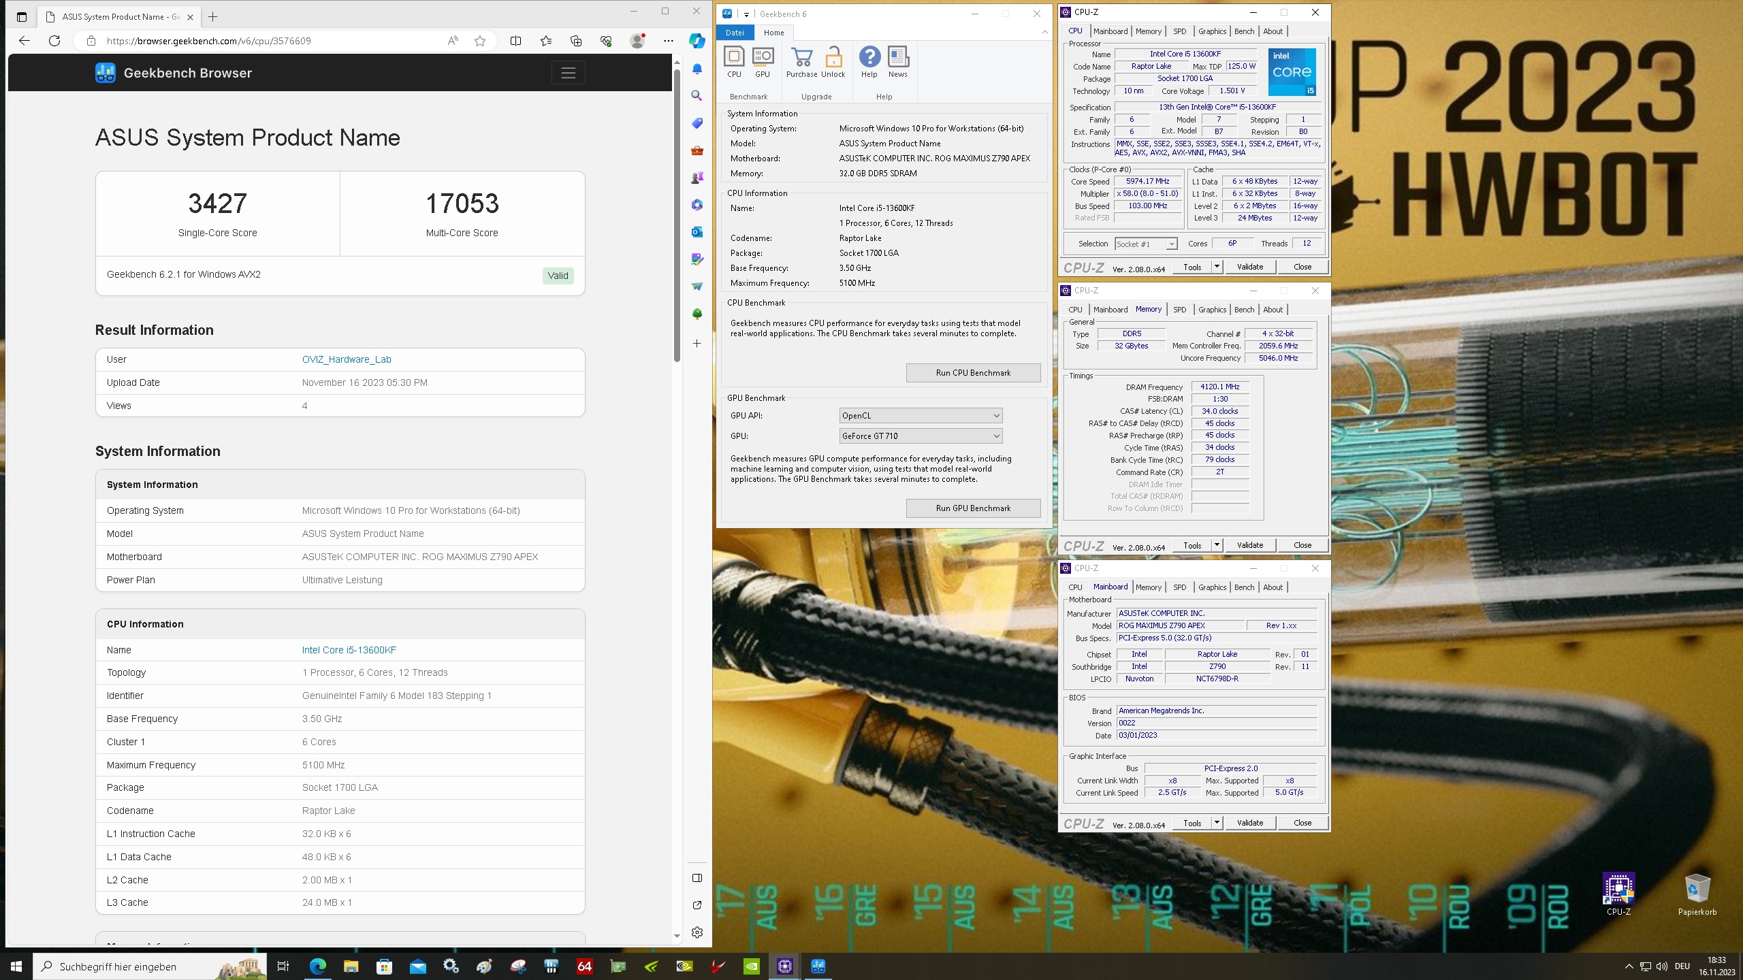Open AIDA64 from the taskbar
1743x980 pixels.
tap(584, 966)
